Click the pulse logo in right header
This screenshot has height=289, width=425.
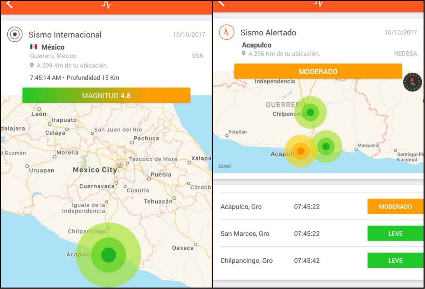318,3
